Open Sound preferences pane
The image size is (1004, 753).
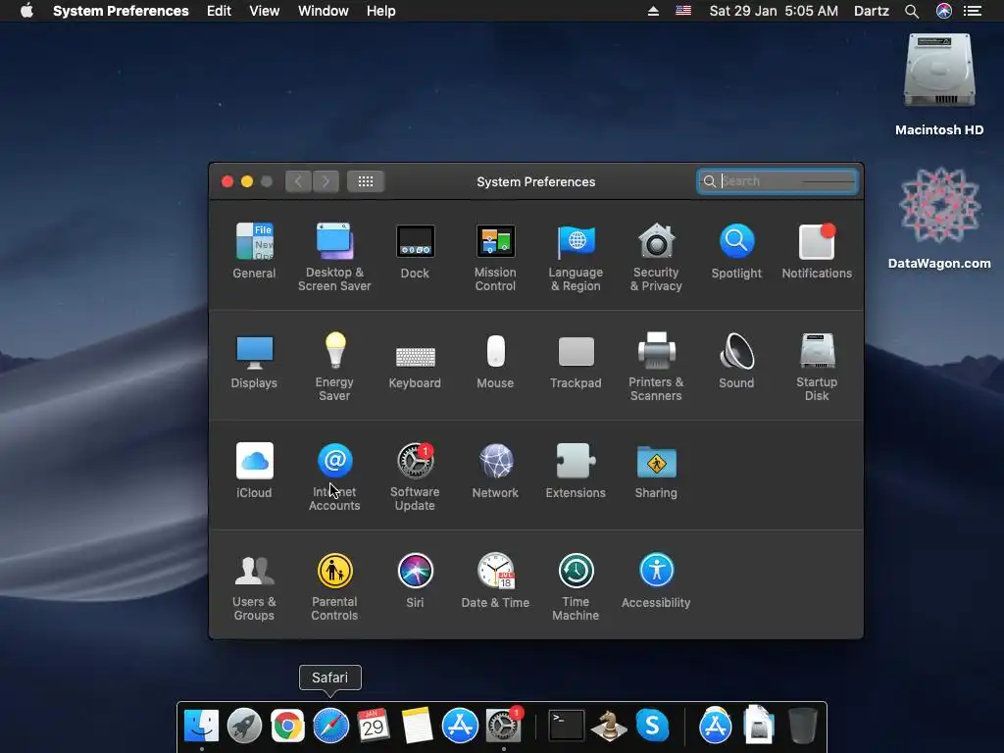pos(736,361)
